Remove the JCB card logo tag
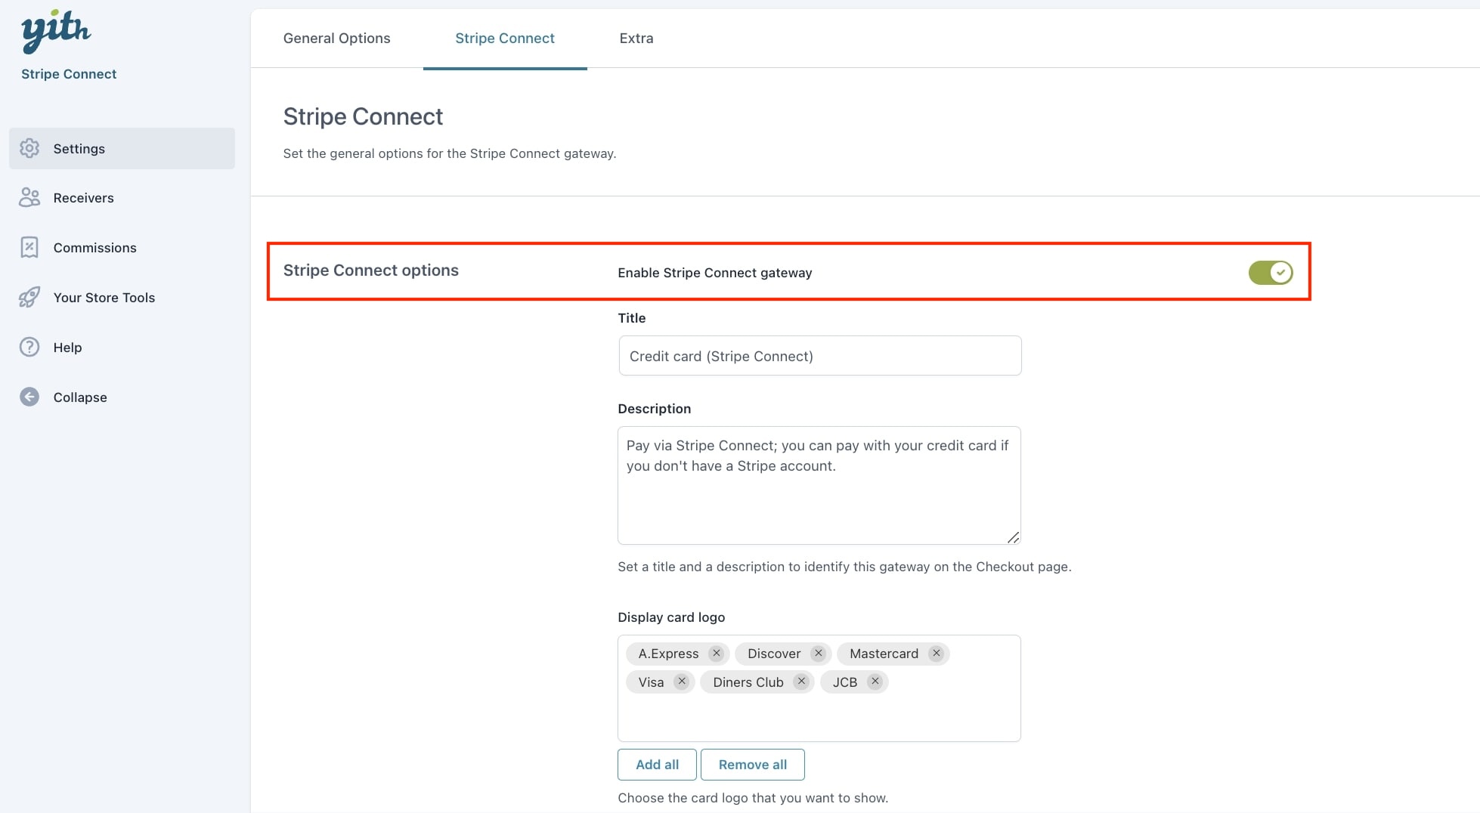 click(x=875, y=682)
